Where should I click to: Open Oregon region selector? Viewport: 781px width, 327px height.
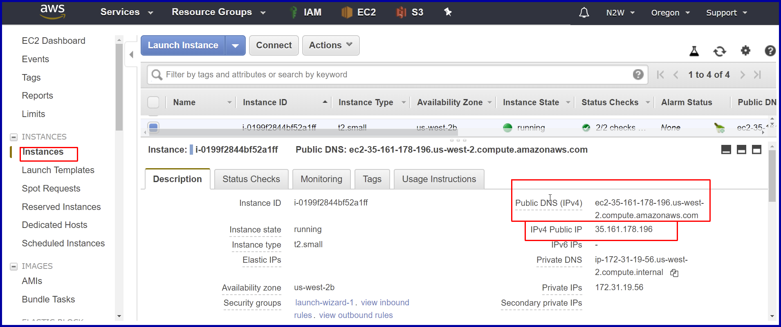671,13
